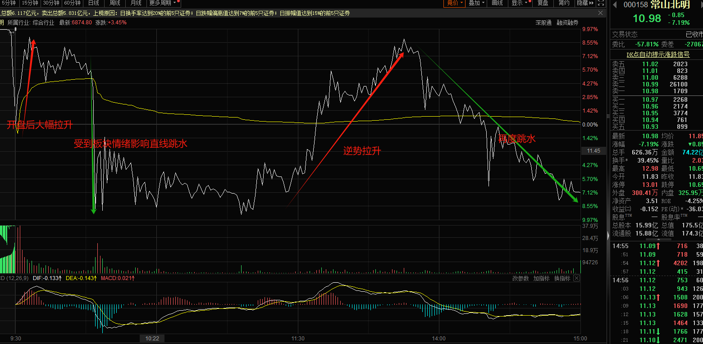
Task: Toggle fullscreen chart icon
Action: 601,3
